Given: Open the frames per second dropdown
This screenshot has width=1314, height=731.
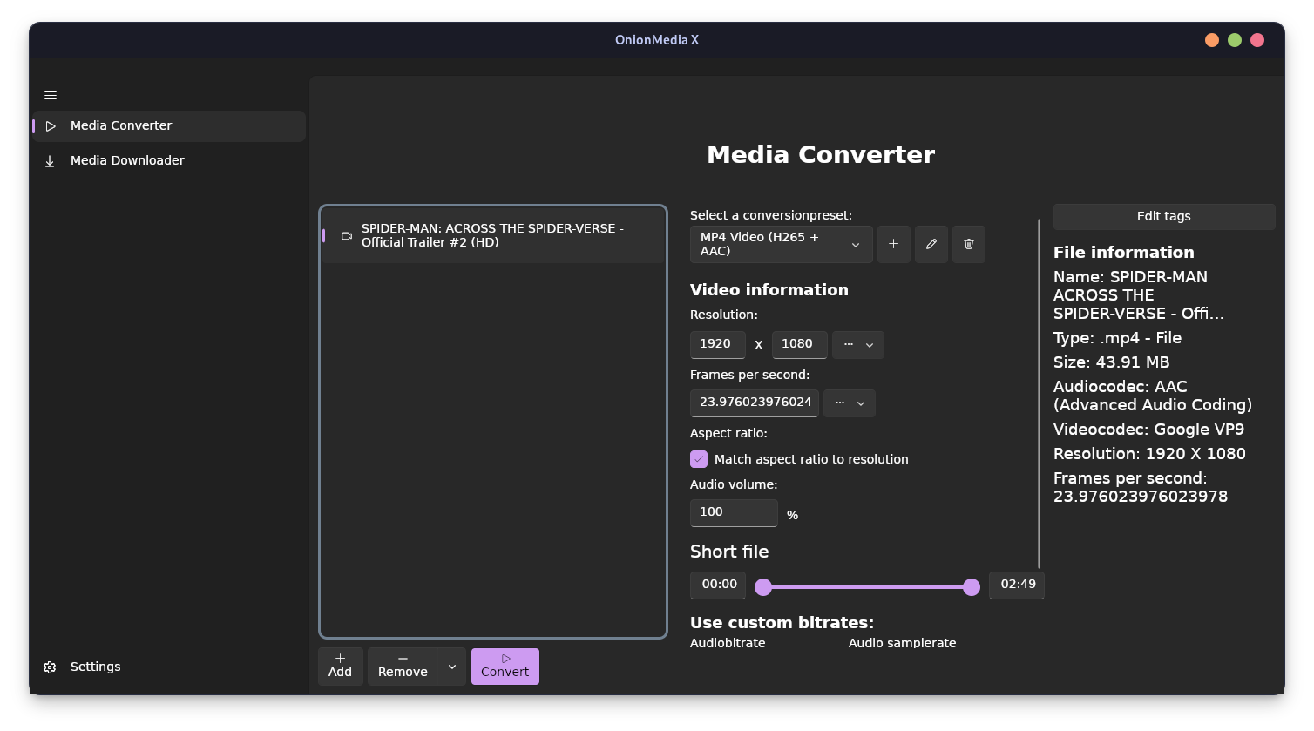Looking at the screenshot, I should (849, 403).
